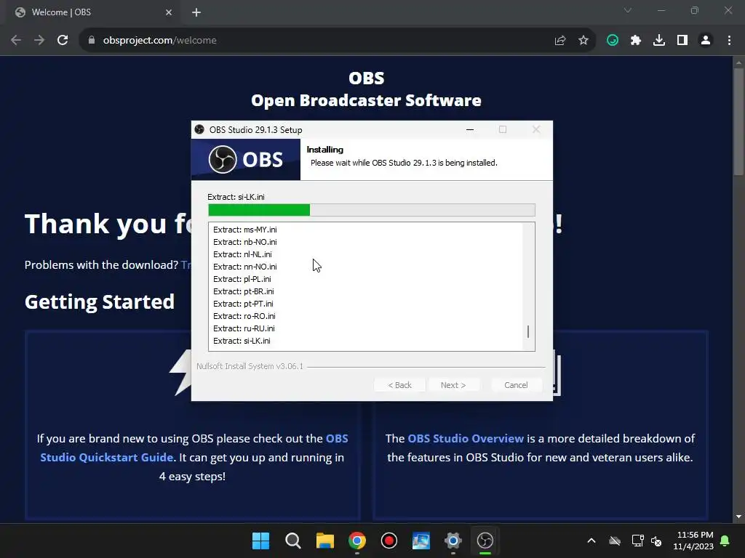Click OBS installer icon in taskbar
The height and width of the screenshot is (558, 745).
pyautogui.click(x=485, y=541)
